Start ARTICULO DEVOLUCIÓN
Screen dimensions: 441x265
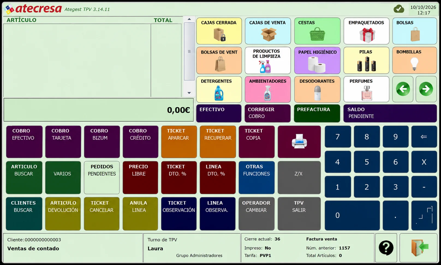63,214
